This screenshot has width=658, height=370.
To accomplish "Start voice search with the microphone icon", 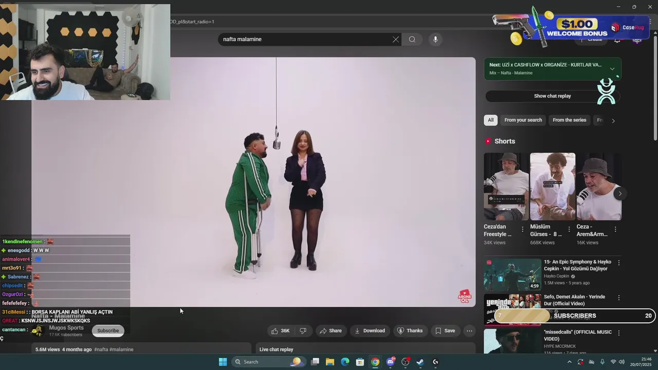I will point(435,40).
